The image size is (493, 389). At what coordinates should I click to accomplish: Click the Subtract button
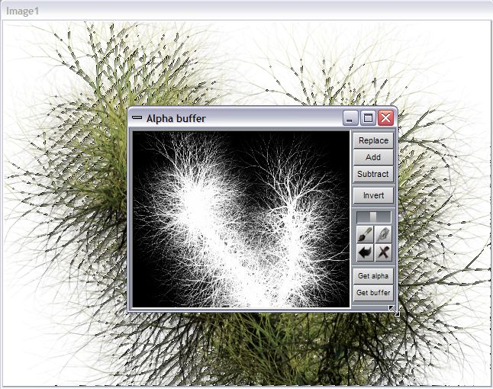[x=373, y=174]
